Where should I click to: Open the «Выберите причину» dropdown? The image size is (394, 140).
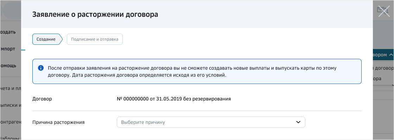211,122
